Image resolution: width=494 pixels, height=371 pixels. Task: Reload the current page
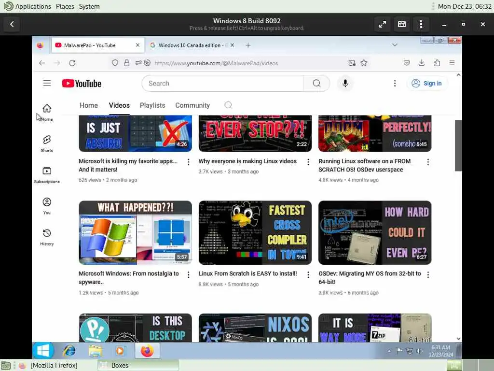point(72,63)
